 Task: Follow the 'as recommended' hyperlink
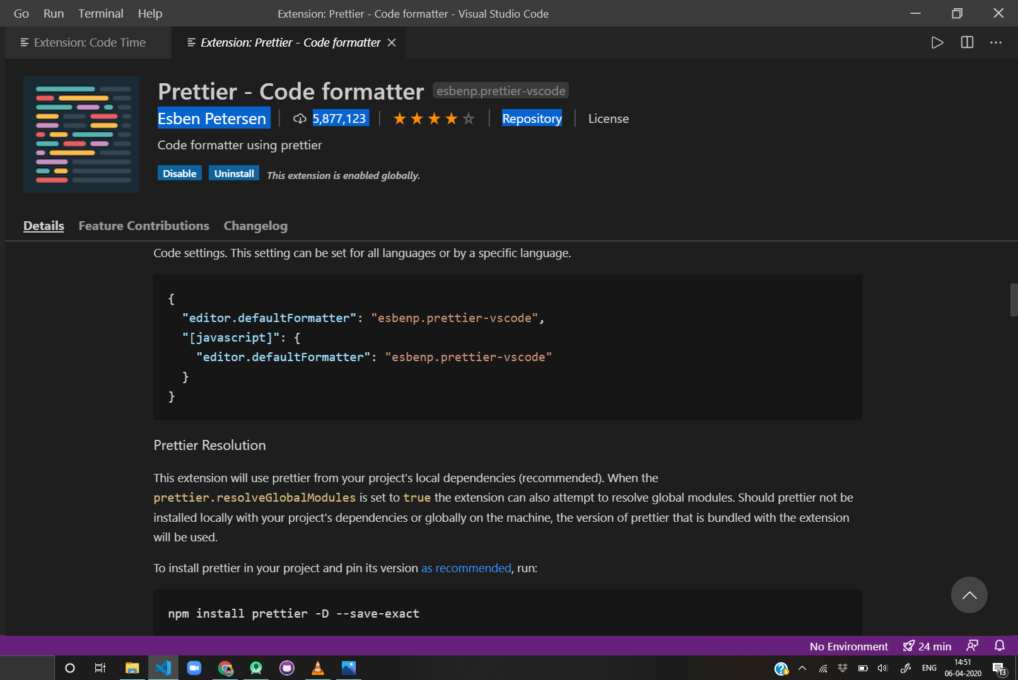pos(466,568)
